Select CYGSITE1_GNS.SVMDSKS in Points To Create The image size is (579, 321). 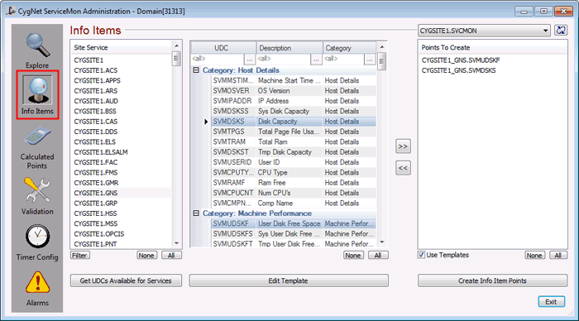coord(458,70)
